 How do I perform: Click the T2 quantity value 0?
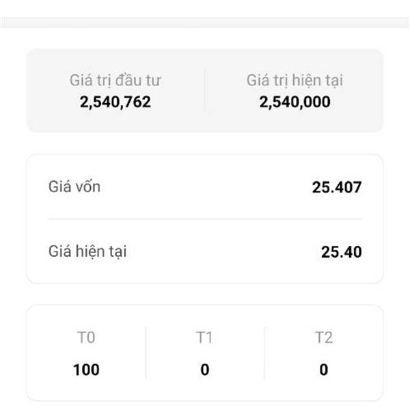[x=323, y=370]
